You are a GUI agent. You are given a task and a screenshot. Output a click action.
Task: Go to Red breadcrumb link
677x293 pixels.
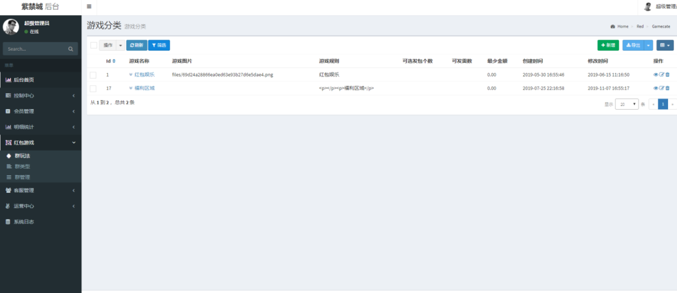pyautogui.click(x=640, y=26)
